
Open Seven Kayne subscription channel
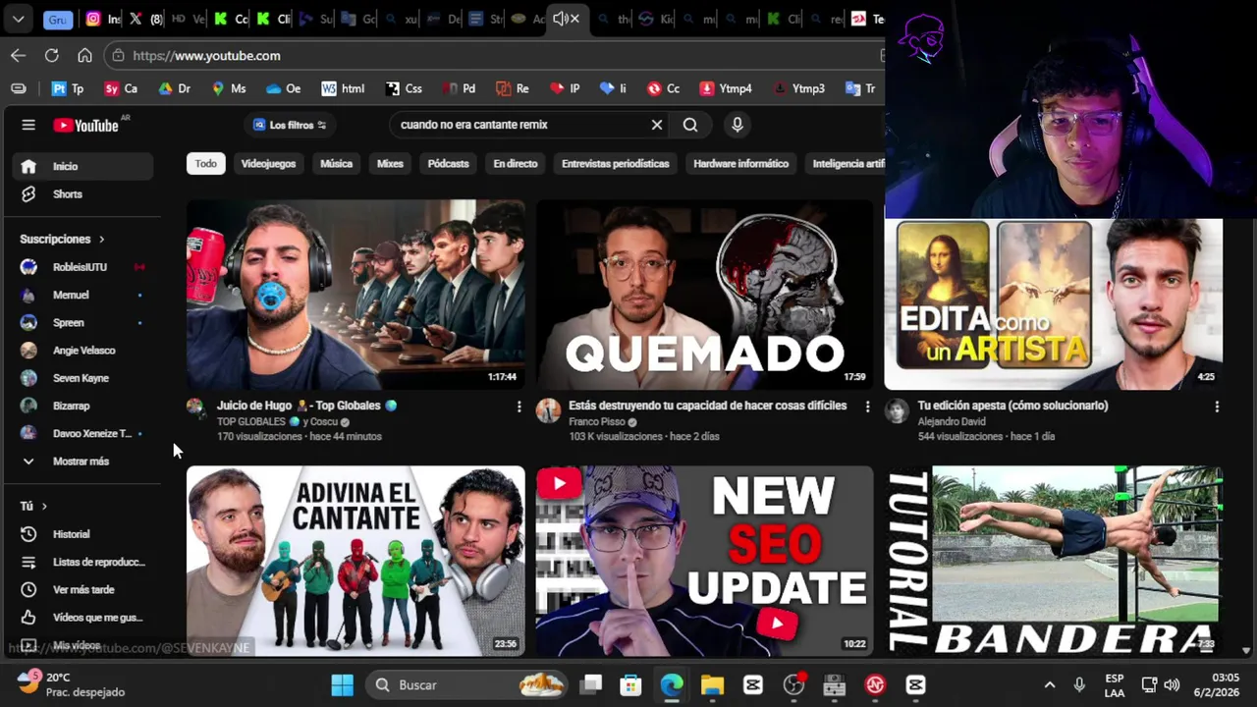pos(84,378)
